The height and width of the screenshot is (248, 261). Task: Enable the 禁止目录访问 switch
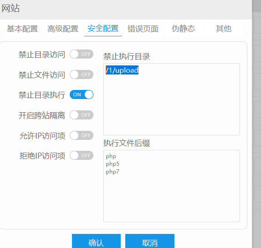point(82,54)
